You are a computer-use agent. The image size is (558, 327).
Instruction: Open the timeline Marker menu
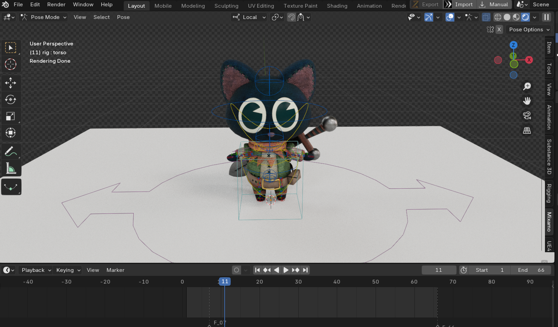[115, 270]
